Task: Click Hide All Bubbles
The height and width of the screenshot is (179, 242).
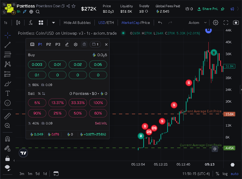Action: (77, 23)
